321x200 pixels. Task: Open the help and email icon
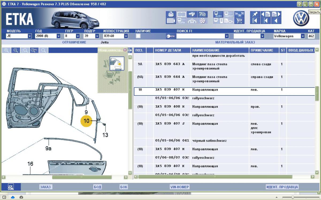tap(202, 14)
